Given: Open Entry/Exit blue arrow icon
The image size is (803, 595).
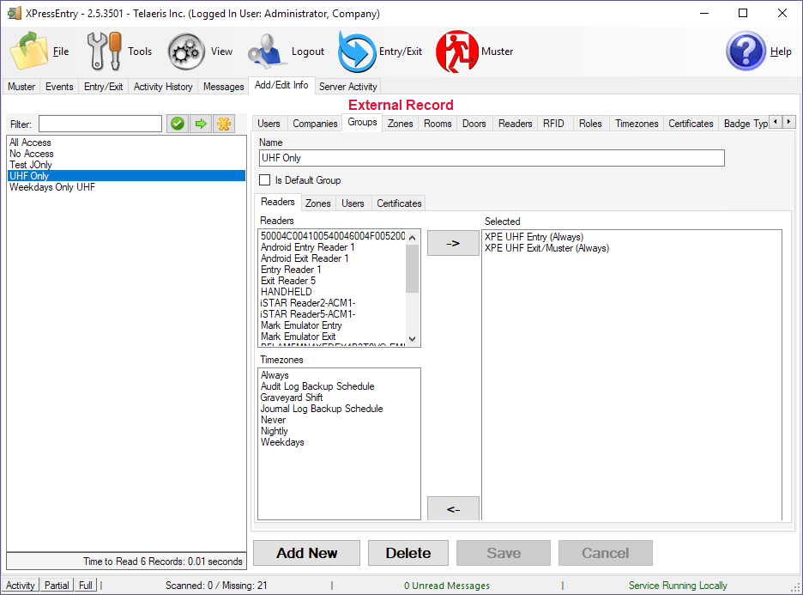Looking at the screenshot, I should [x=357, y=52].
